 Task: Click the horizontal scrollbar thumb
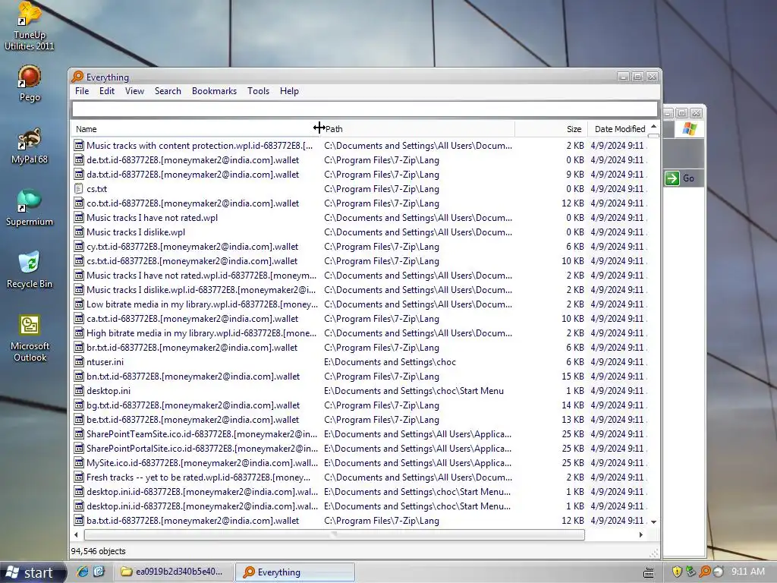click(335, 535)
